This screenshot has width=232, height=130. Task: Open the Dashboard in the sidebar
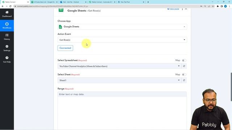7,14
